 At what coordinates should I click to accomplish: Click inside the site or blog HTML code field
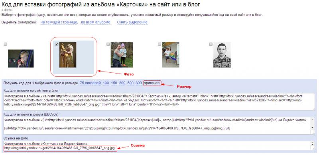[x=159, y=102]
